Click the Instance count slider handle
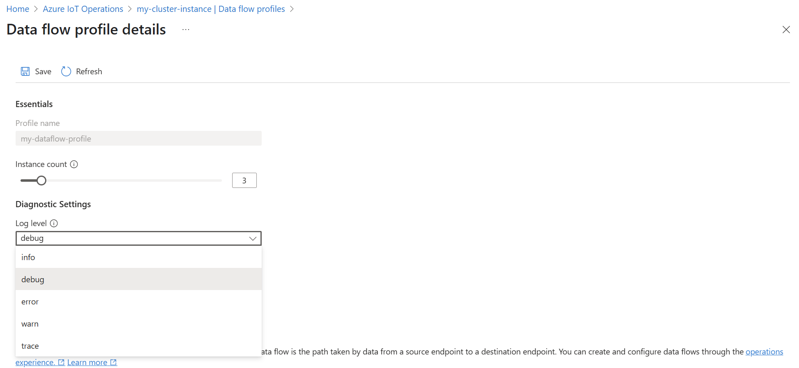The image size is (799, 368). tap(41, 181)
